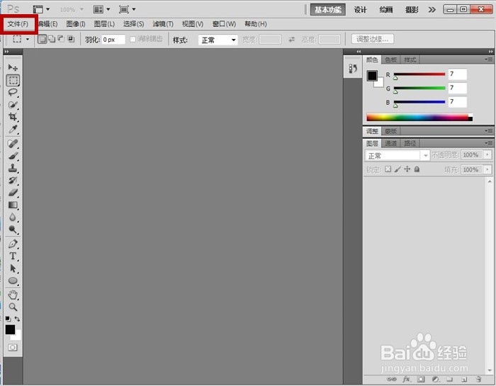Select the Crop tool

coord(13,117)
